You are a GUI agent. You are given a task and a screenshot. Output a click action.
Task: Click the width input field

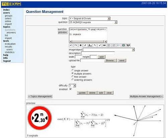78,57
